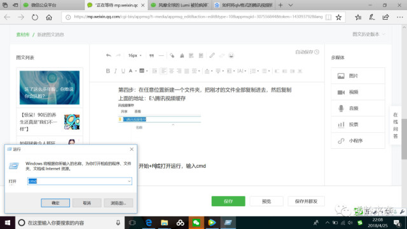
Task: Toggle left alignment button
Action: click(x=163, y=71)
